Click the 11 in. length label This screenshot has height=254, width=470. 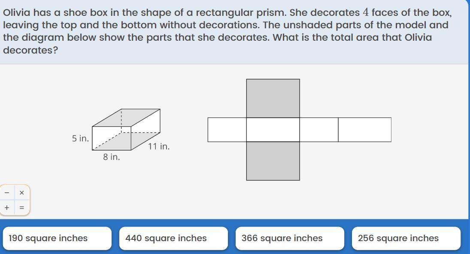[159, 146]
